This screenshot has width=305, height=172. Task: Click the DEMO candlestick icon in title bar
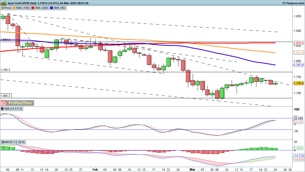click(x=4, y=3)
